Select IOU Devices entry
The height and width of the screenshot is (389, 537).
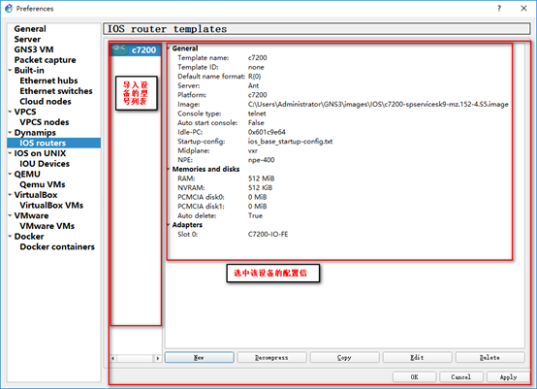click(x=45, y=164)
